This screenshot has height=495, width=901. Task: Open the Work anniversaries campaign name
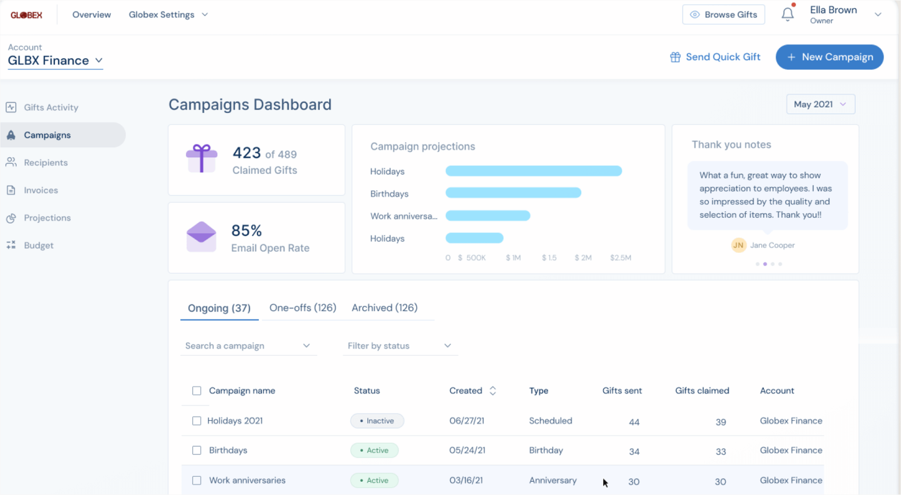coord(247,480)
